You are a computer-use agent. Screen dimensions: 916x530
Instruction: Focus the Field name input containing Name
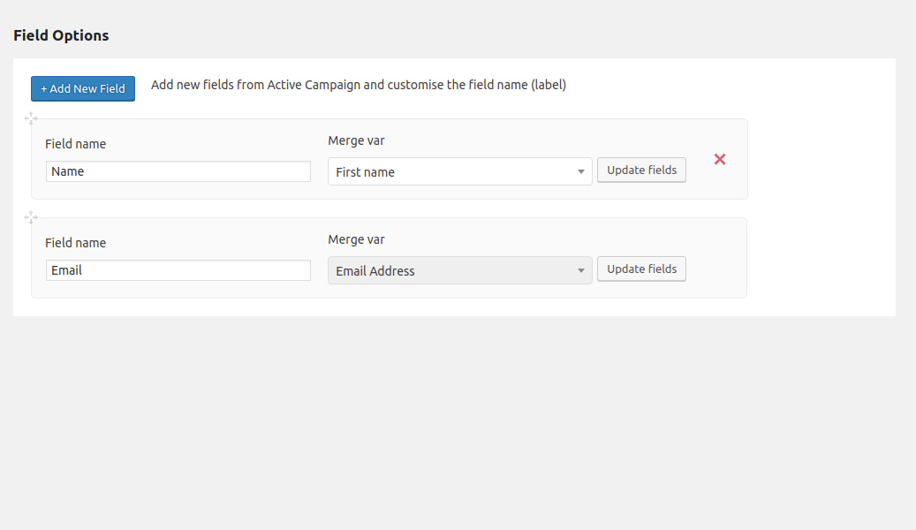tap(178, 171)
